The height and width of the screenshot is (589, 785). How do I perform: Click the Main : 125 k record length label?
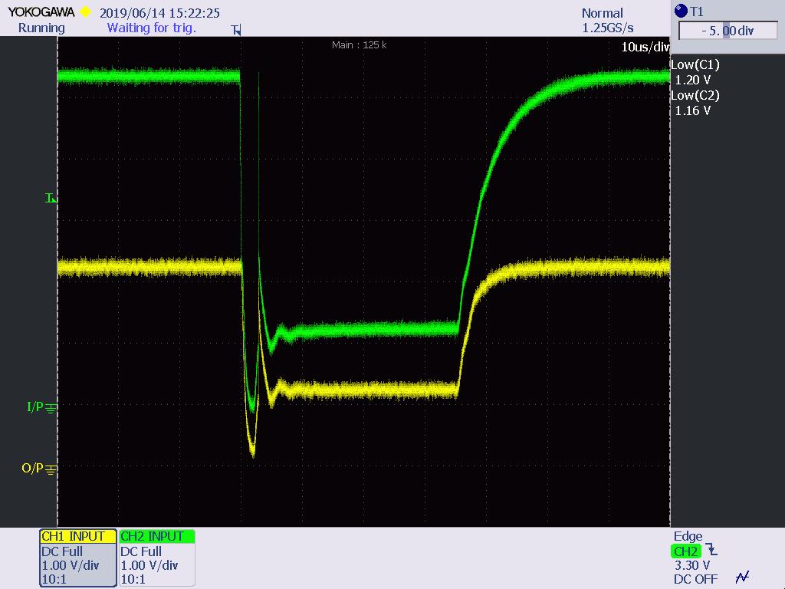pyautogui.click(x=359, y=45)
